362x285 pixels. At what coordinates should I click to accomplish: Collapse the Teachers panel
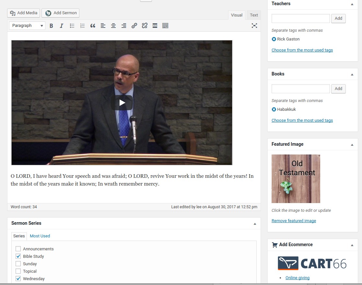coord(352,4)
